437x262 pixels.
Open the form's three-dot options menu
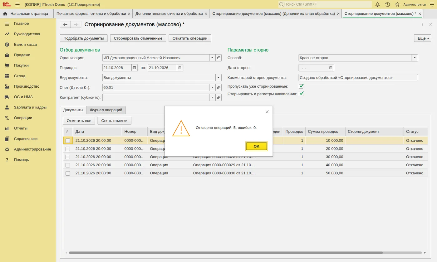[x=422, y=25]
